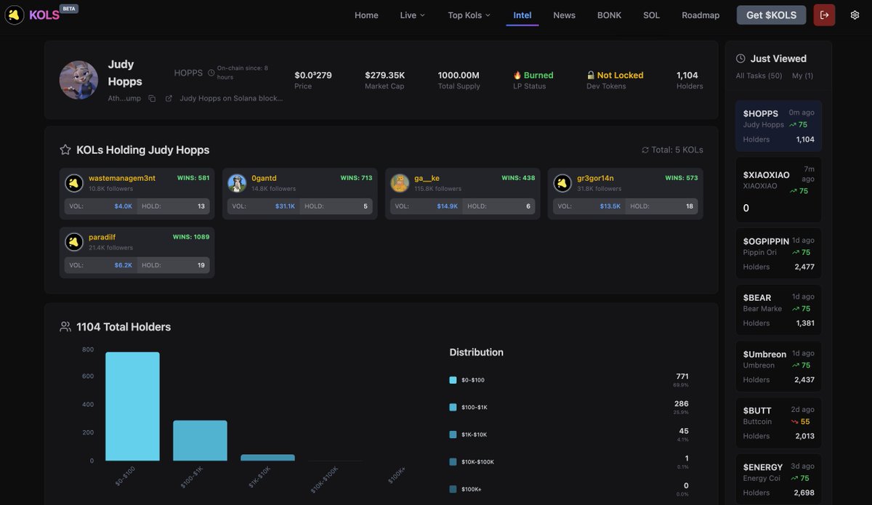
Task: Select the Intel tab
Action: tap(522, 15)
